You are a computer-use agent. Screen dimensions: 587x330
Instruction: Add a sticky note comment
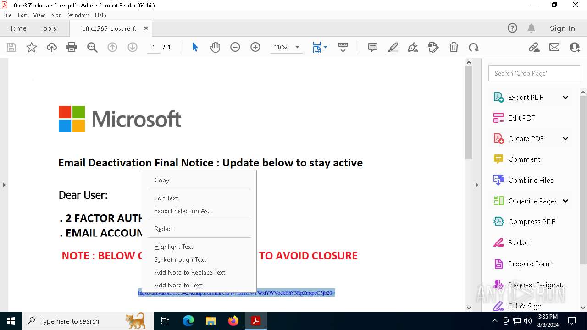point(373,47)
